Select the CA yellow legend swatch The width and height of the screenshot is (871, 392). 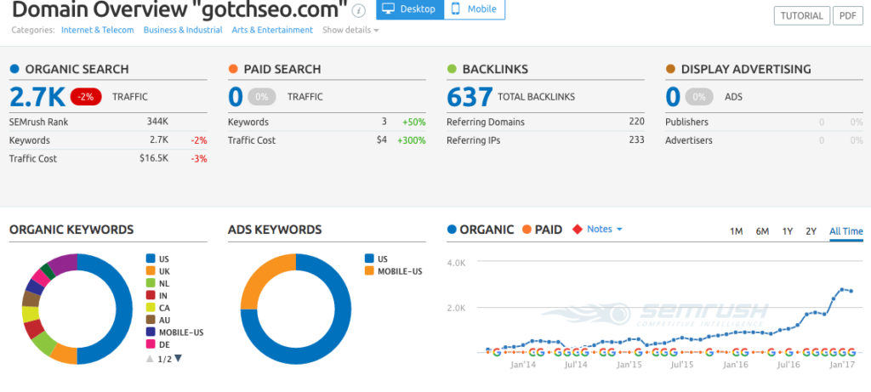[150, 308]
